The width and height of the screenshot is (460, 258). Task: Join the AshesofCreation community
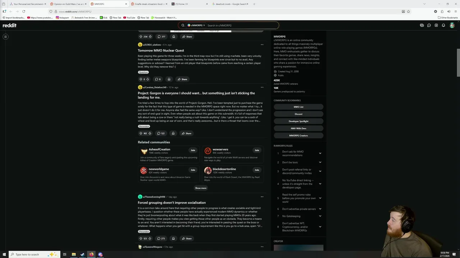pos(193,150)
